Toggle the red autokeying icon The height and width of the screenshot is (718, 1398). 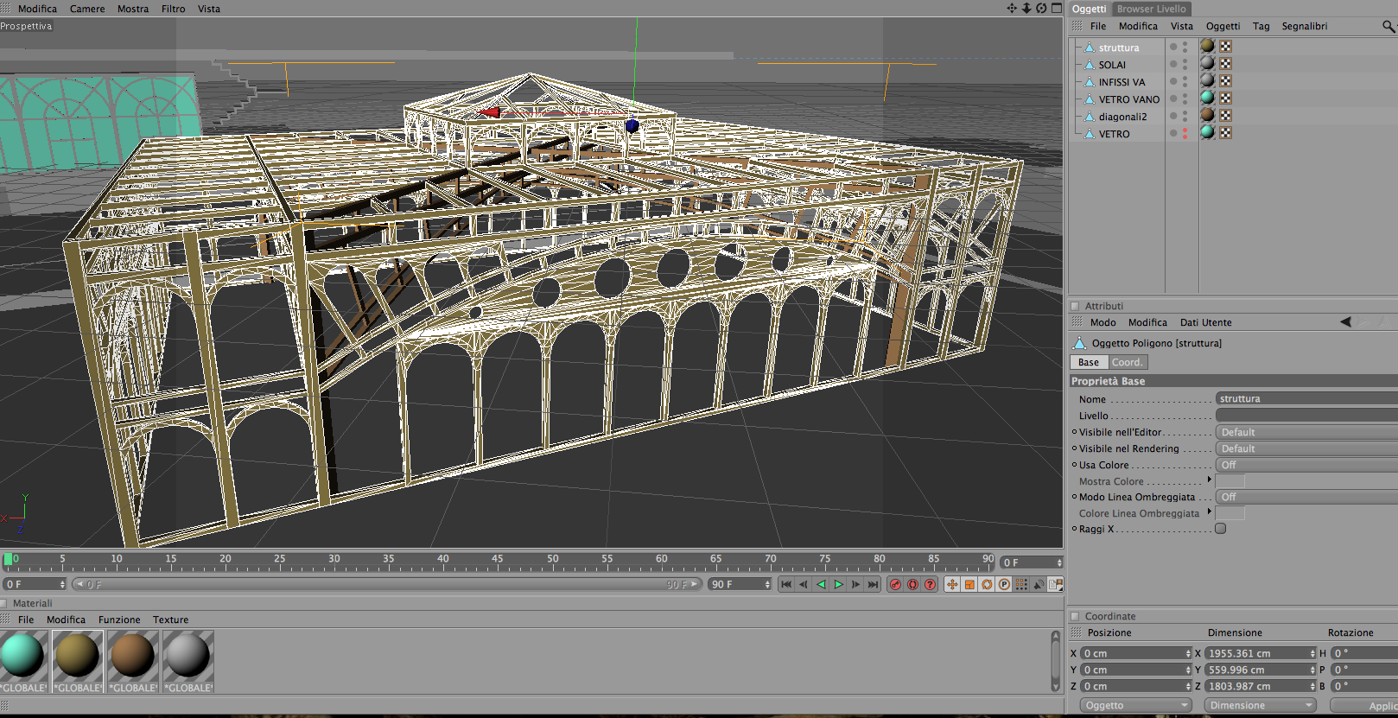pyautogui.click(x=912, y=585)
